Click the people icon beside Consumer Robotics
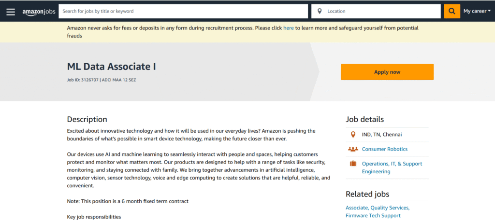This screenshot has height=222, width=495. (x=353, y=149)
